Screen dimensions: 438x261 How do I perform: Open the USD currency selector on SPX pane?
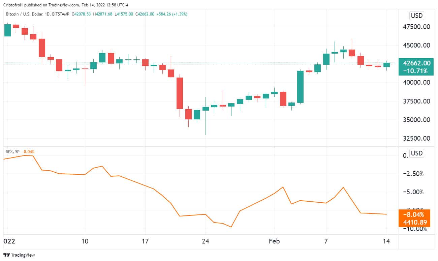point(416,153)
